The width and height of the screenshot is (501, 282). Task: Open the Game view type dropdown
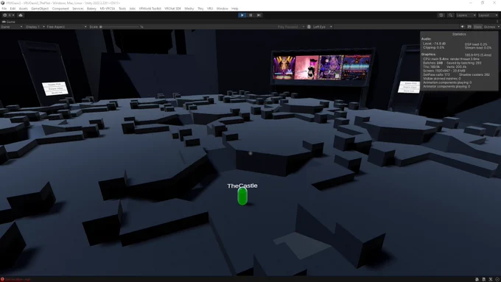point(12,27)
